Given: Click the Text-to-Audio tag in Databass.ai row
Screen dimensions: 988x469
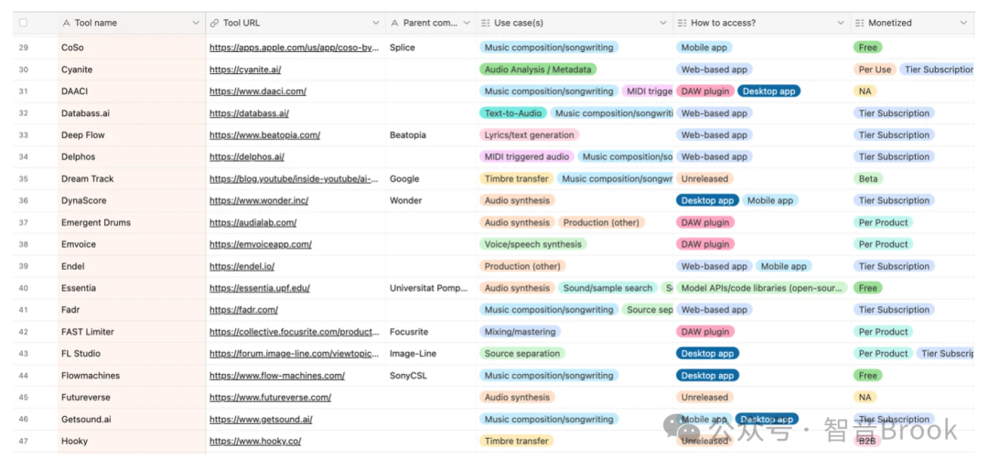Looking at the screenshot, I should (x=513, y=113).
